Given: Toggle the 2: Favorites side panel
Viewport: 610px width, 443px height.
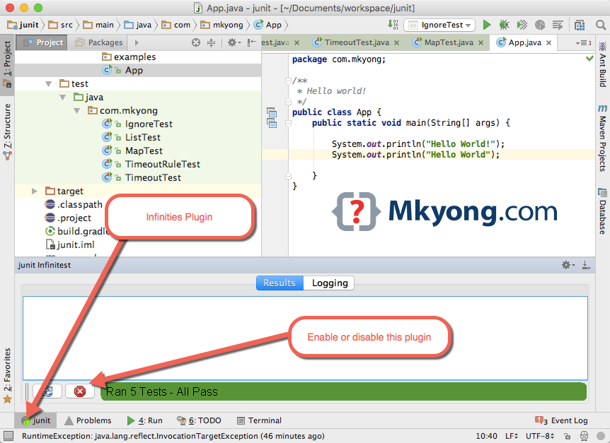Looking at the screenshot, I should (x=7, y=375).
